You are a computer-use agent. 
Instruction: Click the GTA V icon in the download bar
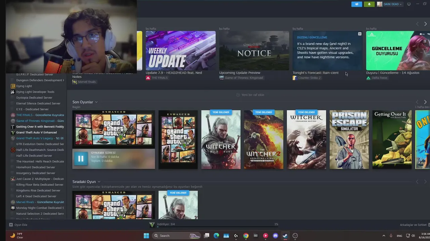click(x=152, y=225)
